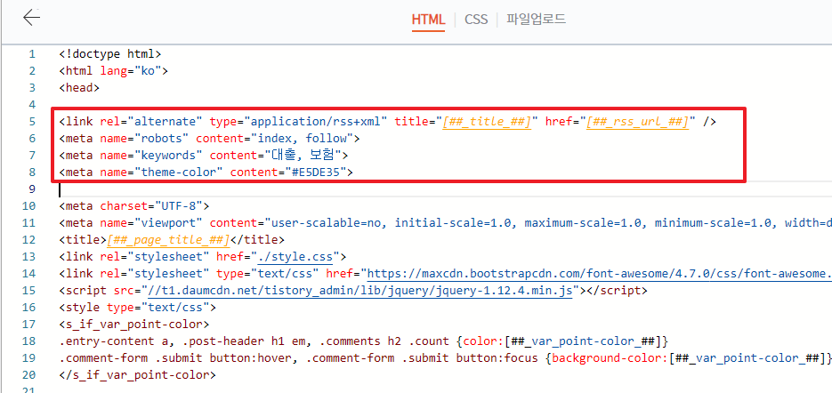Image resolution: width=832 pixels, height=393 pixels.
Task: Click the background-color property on line 19
Action: click(x=610, y=358)
